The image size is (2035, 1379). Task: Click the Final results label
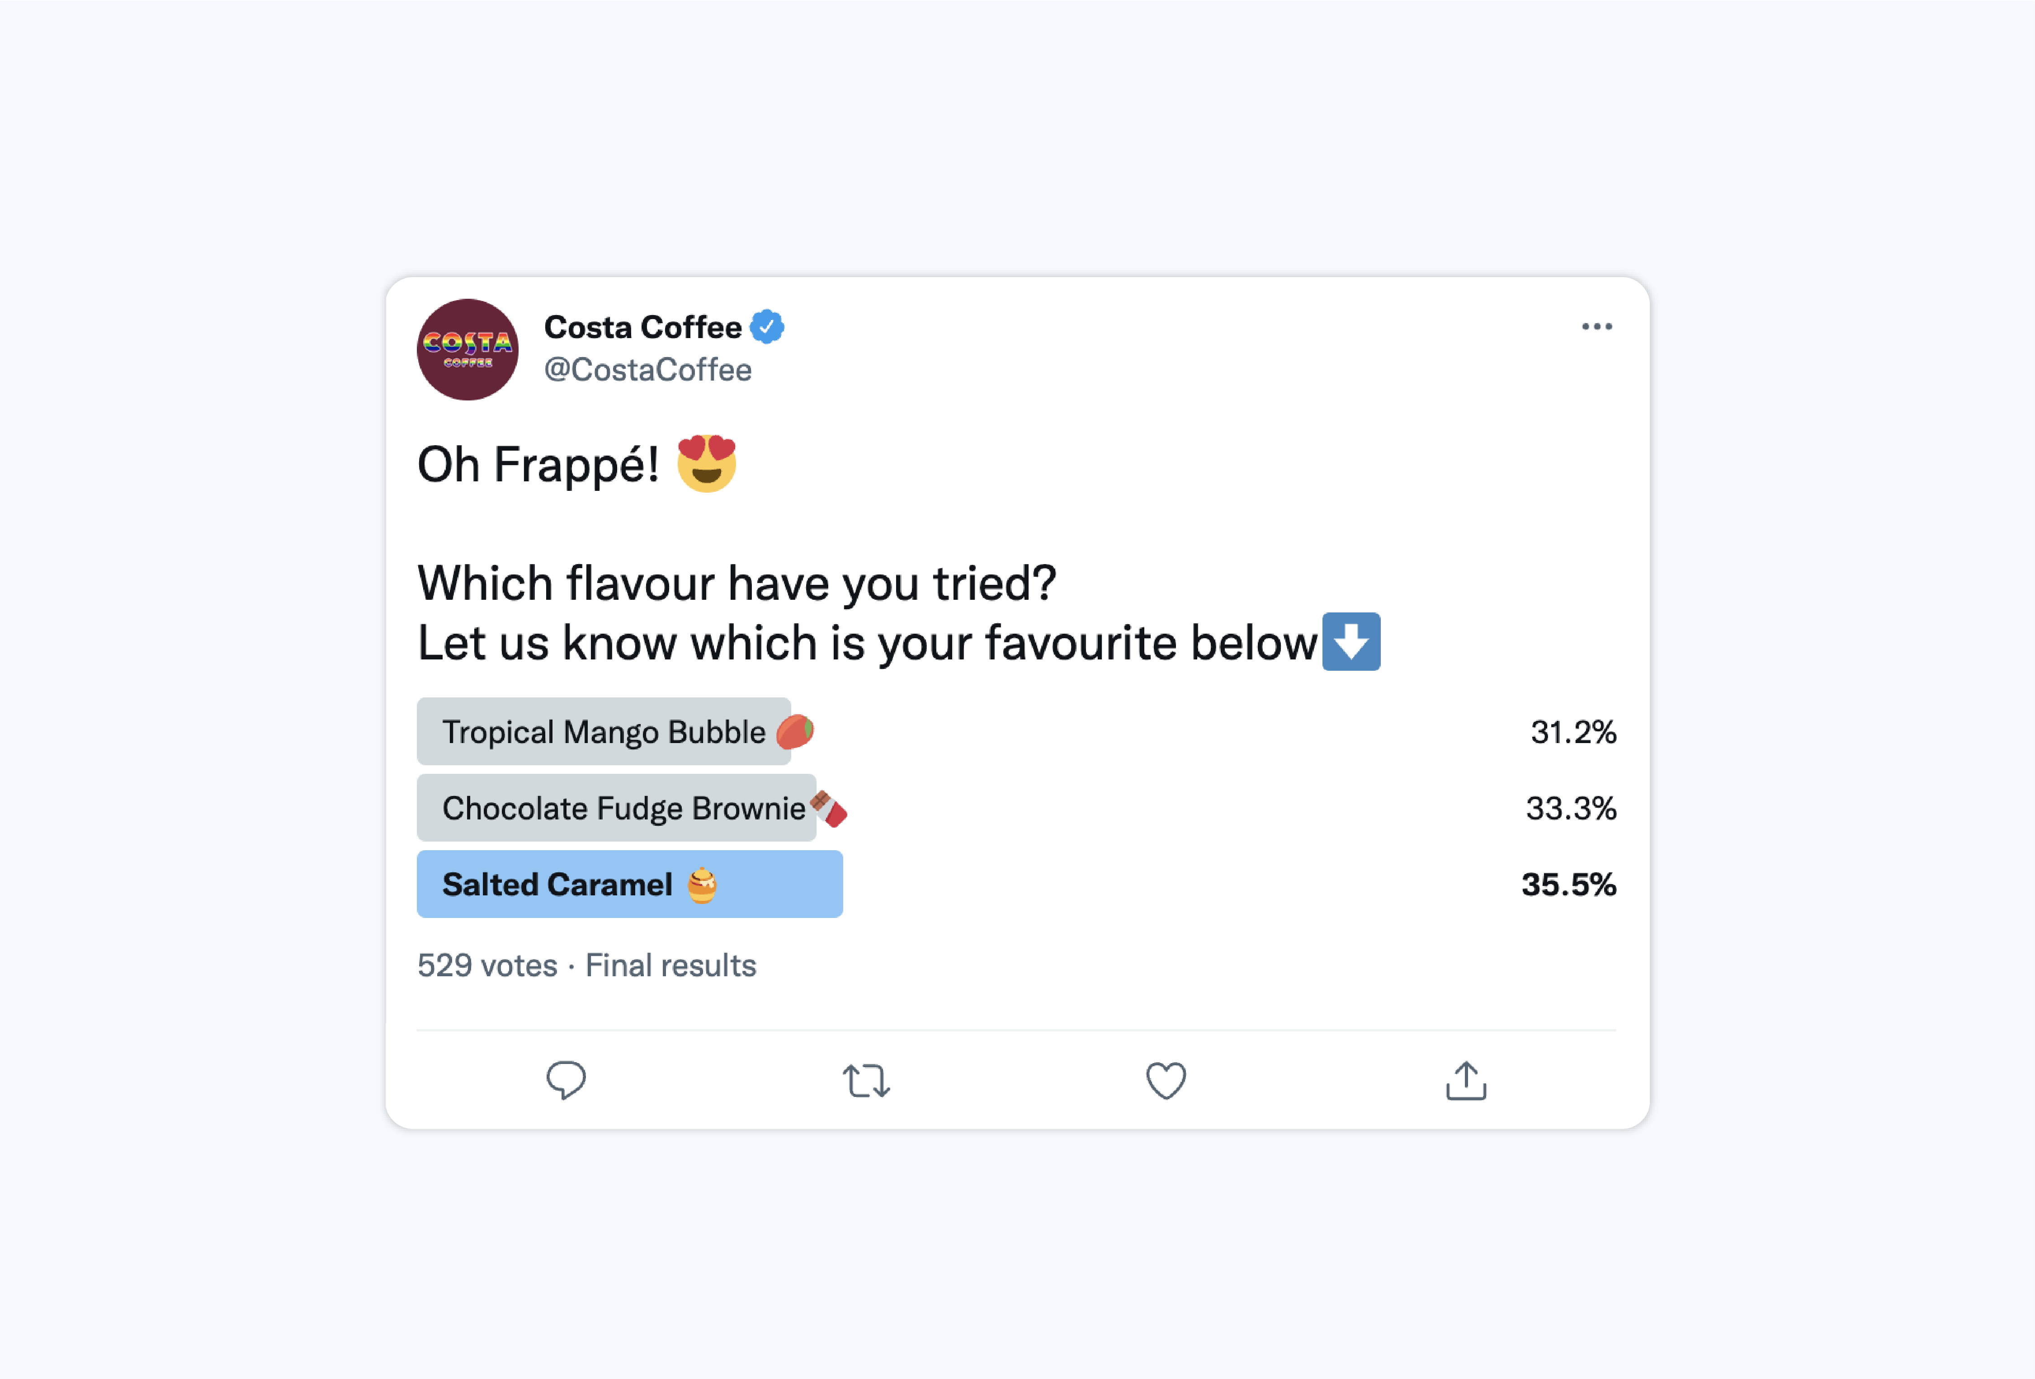click(x=671, y=965)
